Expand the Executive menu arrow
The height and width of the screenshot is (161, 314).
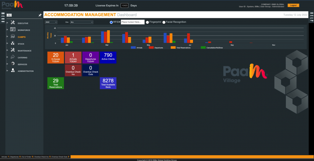coord(7,23)
